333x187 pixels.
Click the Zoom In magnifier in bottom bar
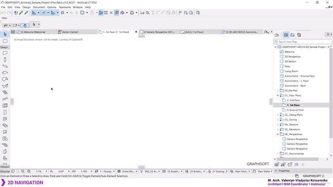pos(22,171)
